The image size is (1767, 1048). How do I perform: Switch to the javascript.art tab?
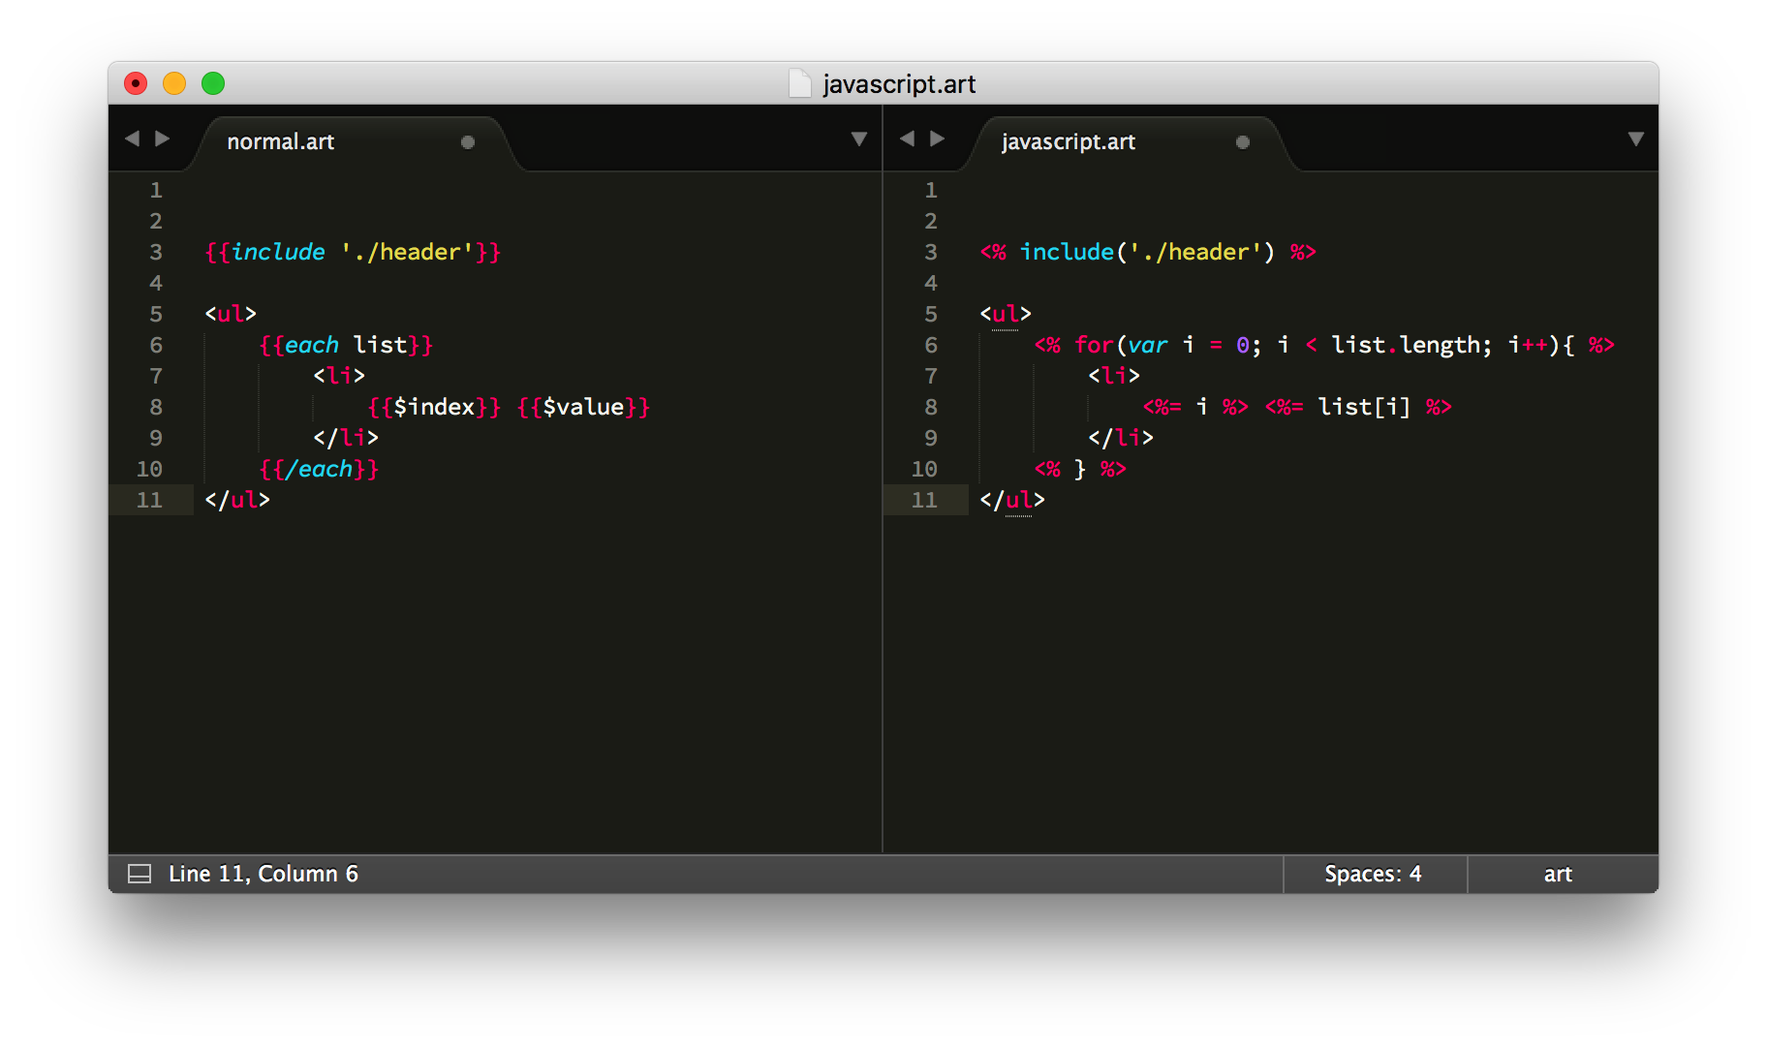(1068, 142)
